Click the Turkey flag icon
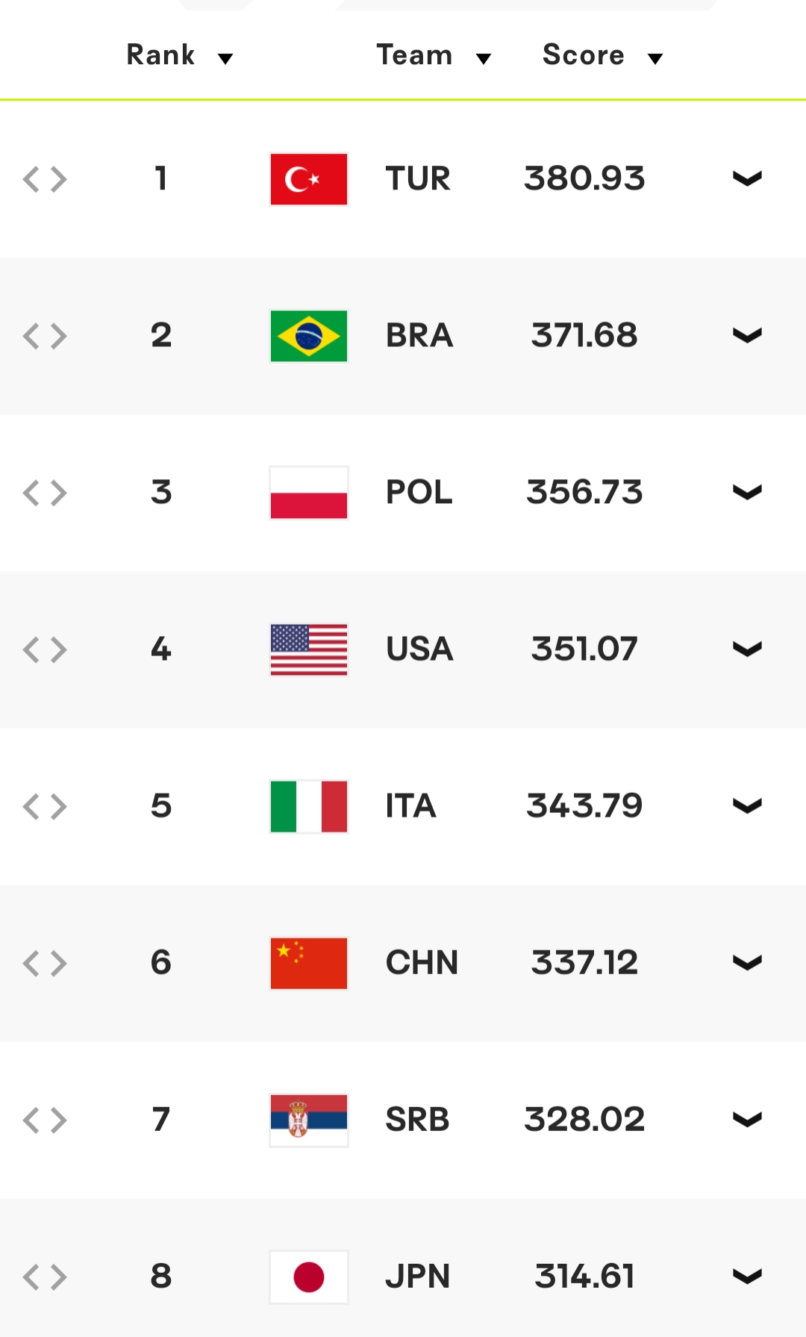 pyautogui.click(x=308, y=179)
